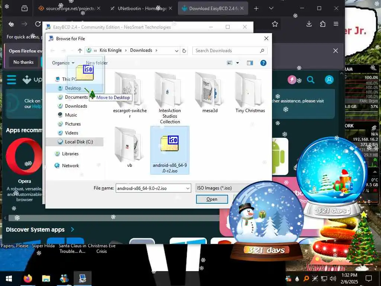Select the mesa3d folder
381x286 pixels.
point(210,93)
